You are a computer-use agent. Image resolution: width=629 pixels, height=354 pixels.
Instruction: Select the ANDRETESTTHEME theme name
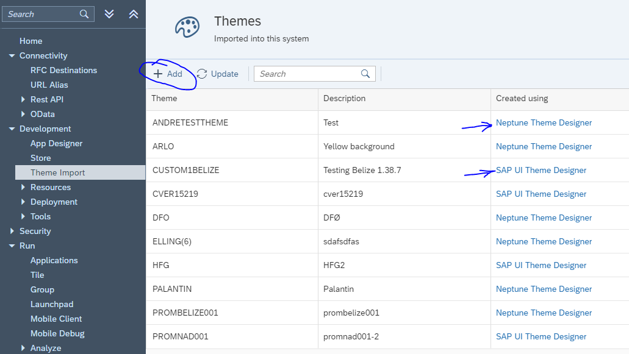point(190,122)
